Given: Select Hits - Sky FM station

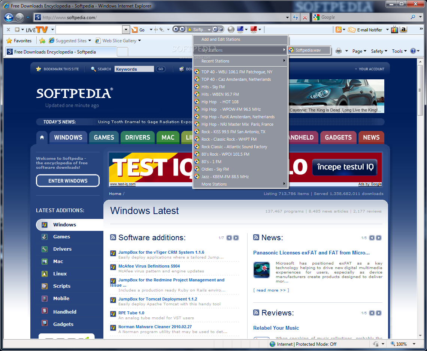Looking at the screenshot, I should (x=240, y=87).
